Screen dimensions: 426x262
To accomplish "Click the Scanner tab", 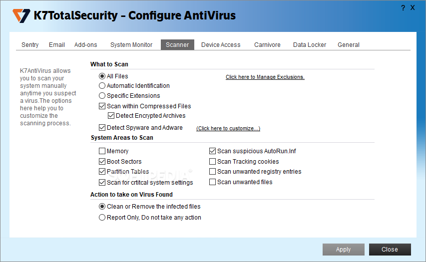I will tap(177, 45).
